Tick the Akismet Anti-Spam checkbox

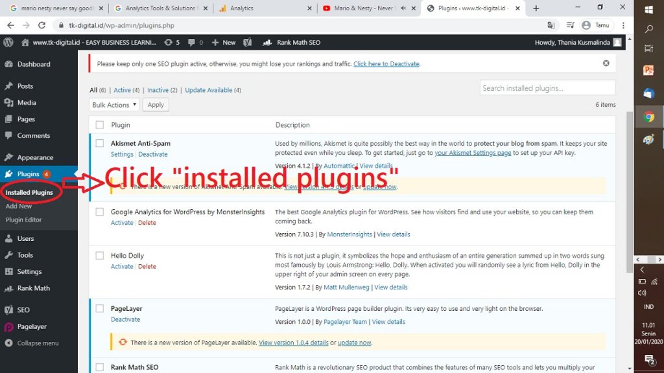[x=99, y=143]
